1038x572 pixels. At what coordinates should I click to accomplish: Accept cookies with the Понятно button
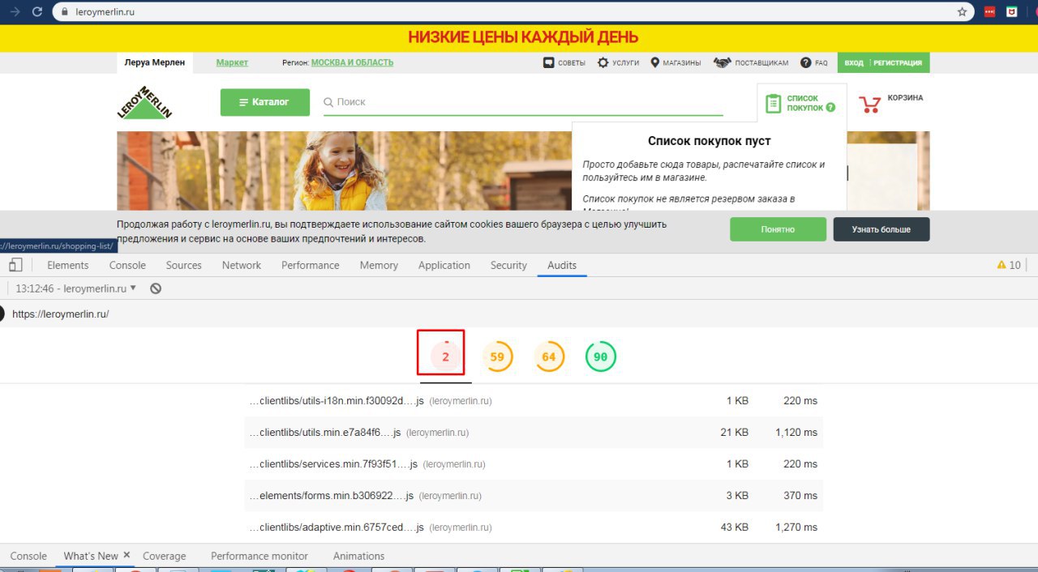(778, 229)
